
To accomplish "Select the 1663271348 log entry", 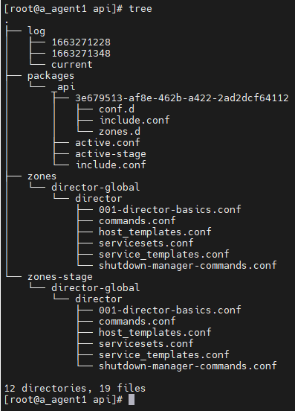I will (81, 54).
